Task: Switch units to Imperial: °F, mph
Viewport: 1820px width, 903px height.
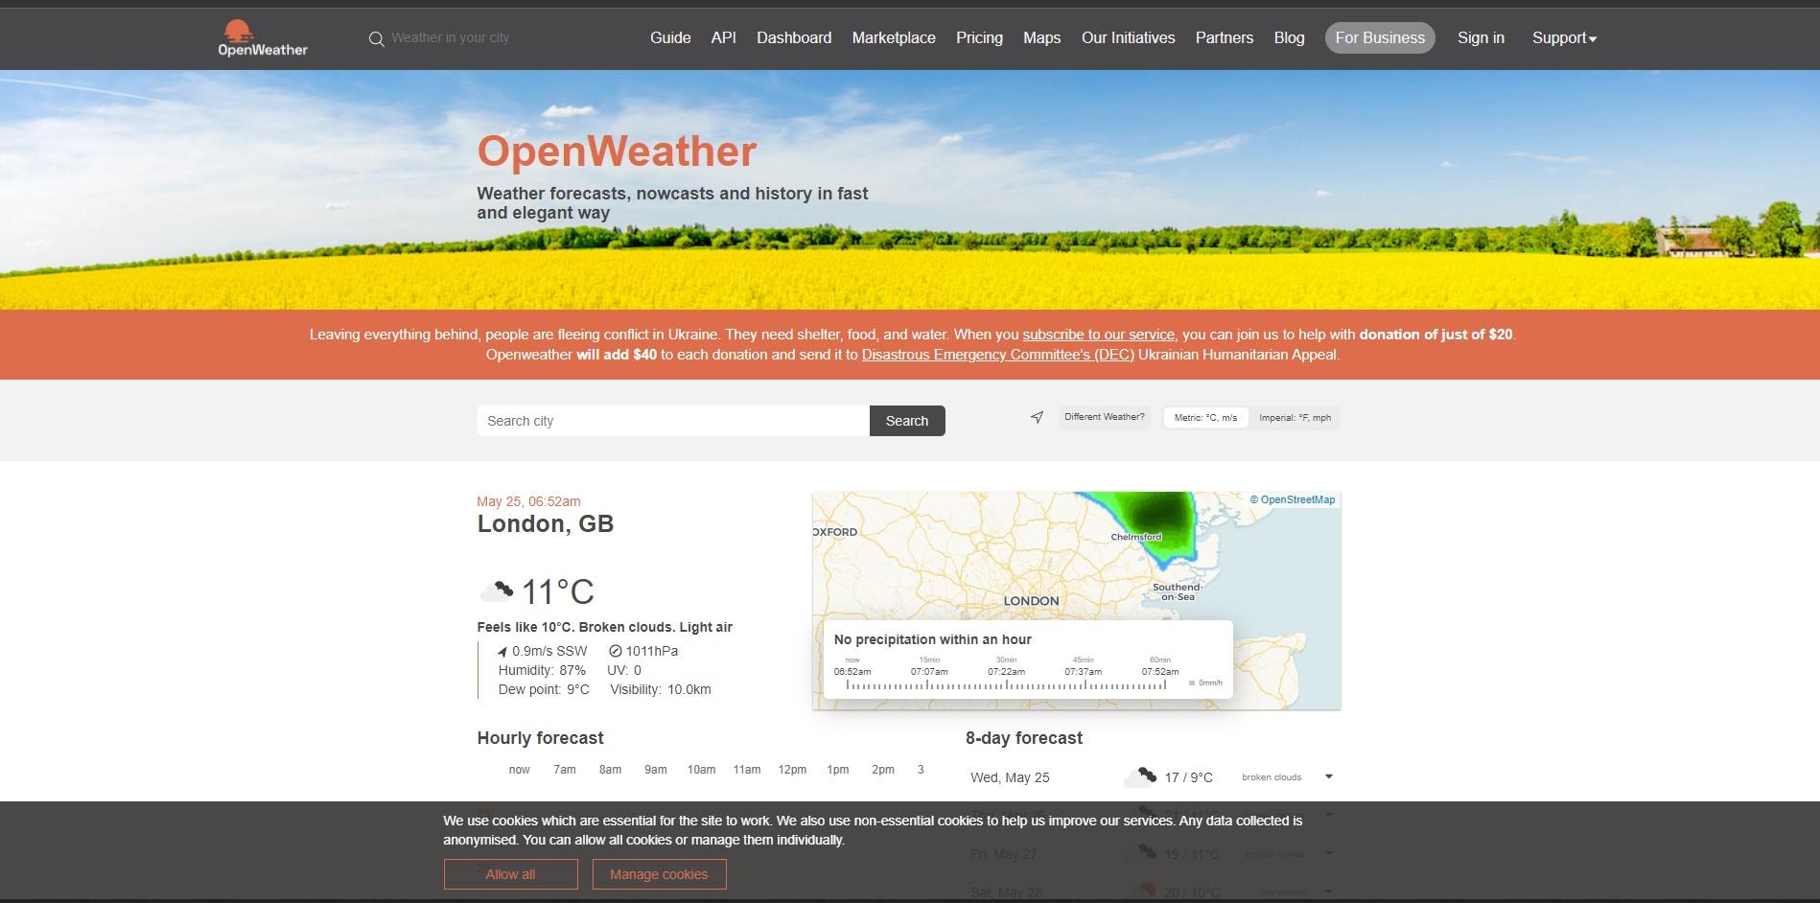Action: pyautogui.click(x=1295, y=418)
